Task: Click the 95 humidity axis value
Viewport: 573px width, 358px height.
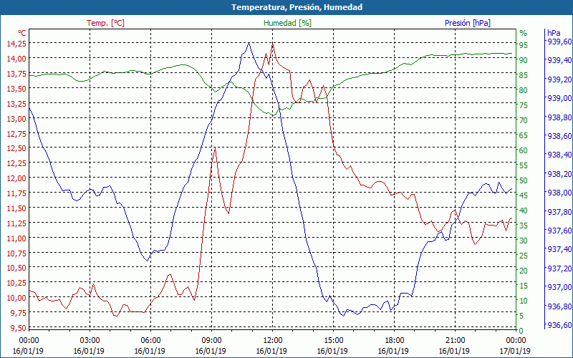Action: point(524,45)
